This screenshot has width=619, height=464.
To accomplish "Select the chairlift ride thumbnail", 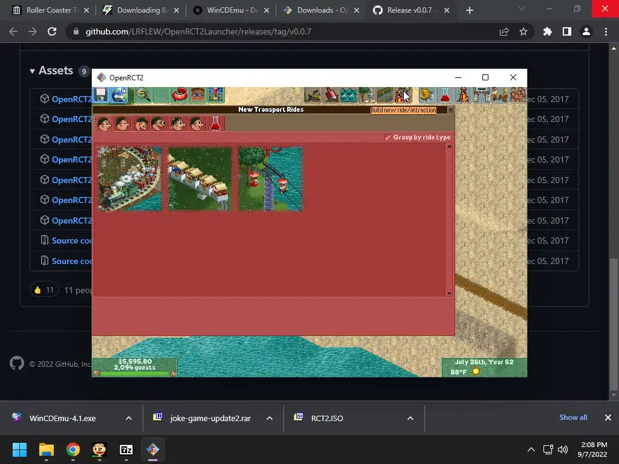I will pyautogui.click(x=270, y=179).
